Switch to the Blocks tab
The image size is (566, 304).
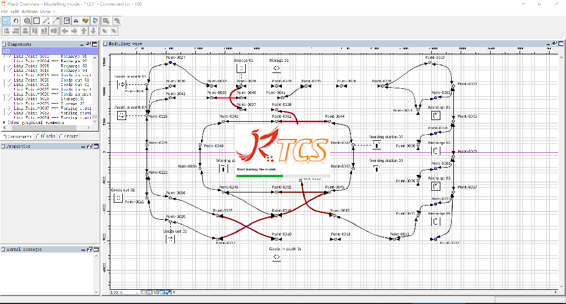[45, 136]
